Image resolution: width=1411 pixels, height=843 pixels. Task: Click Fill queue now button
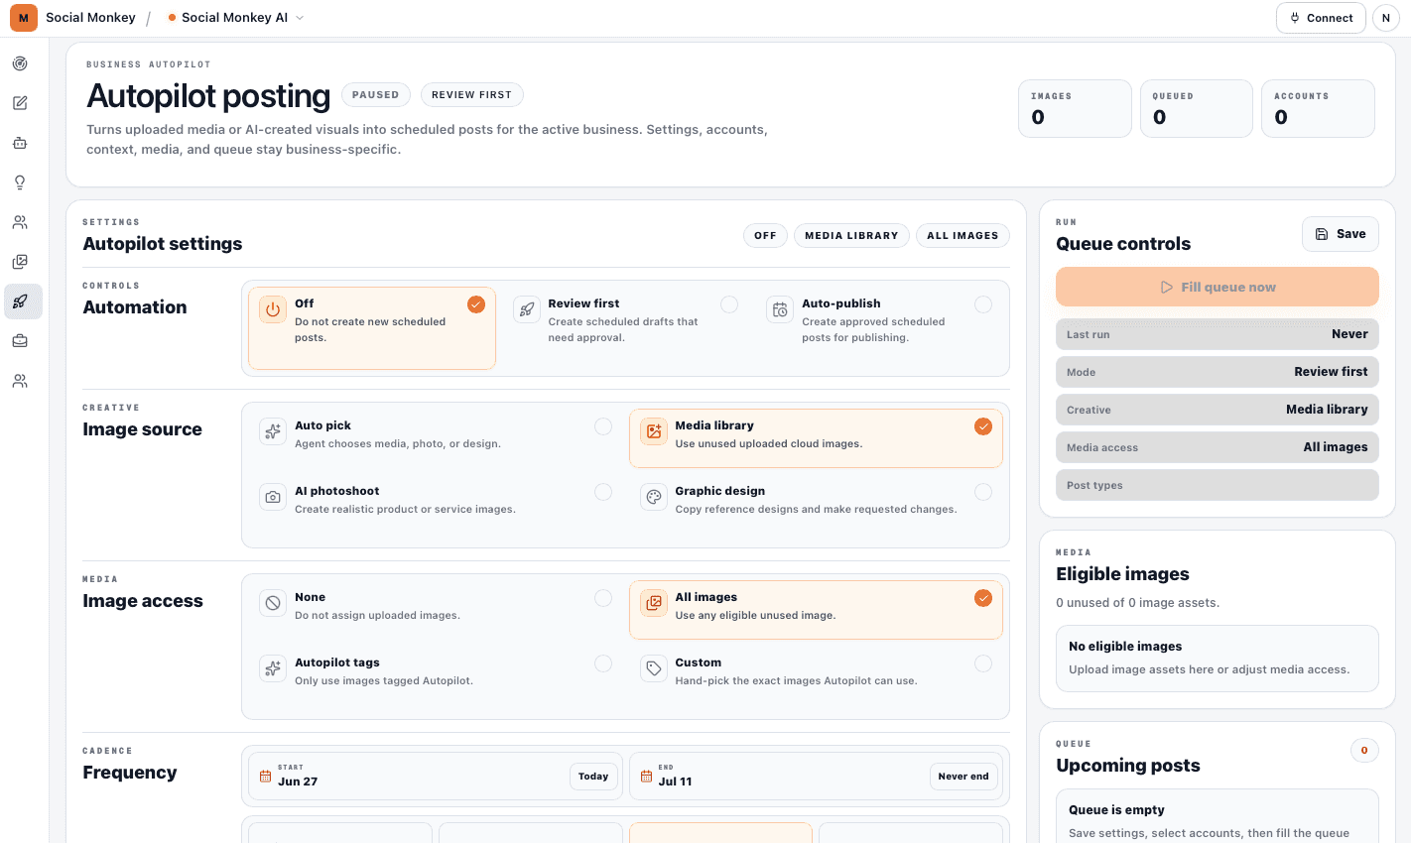coord(1218,287)
